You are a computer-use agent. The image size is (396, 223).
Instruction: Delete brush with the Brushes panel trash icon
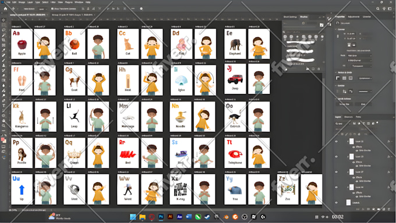point(319,69)
